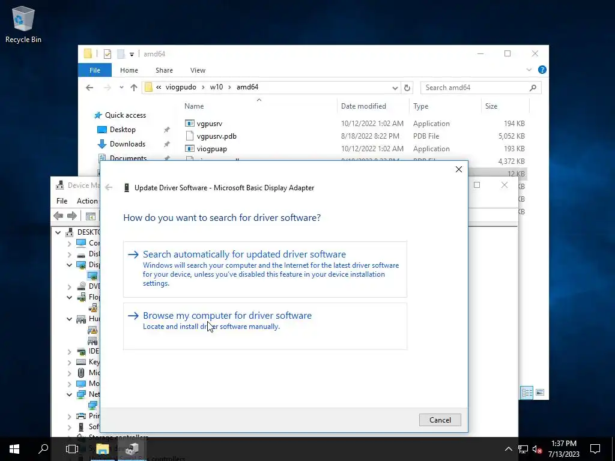Expand the IDE controllers node
Image resolution: width=615 pixels, height=461 pixels.
coord(70,352)
